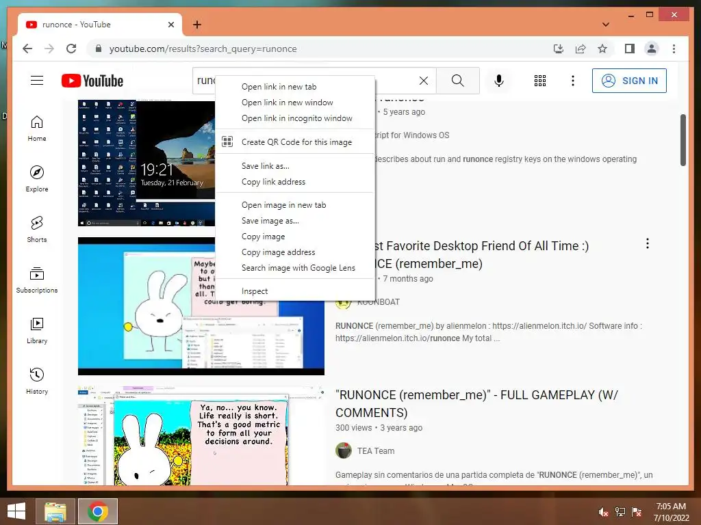Close the runonce - YouTube tab

tap(170, 25)
